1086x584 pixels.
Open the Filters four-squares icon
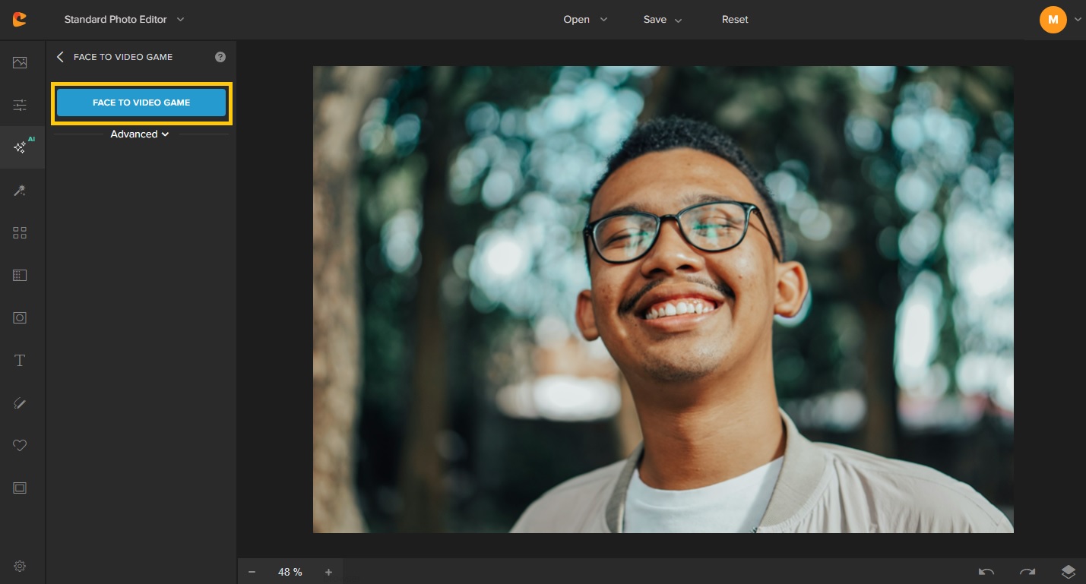pos(20,233)
